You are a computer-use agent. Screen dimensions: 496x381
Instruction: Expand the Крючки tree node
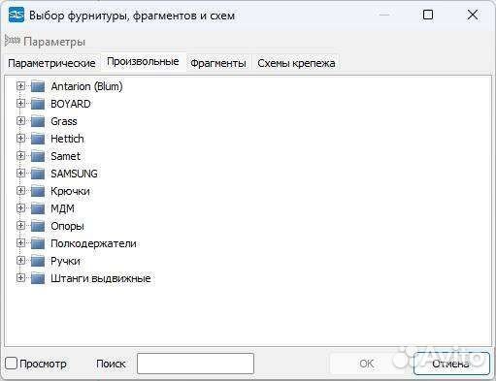[x=20, y=191]
